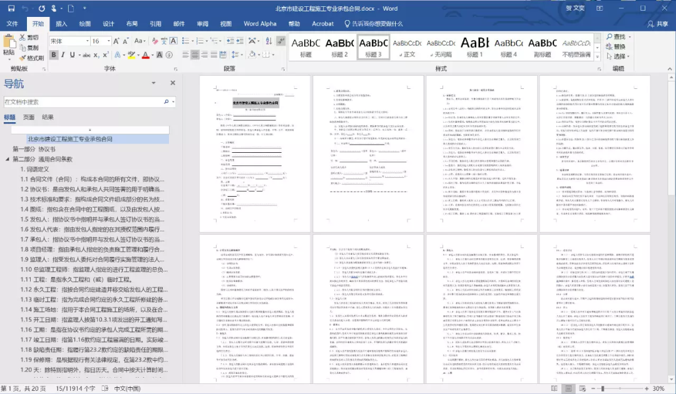Apply superscript x² formatting
This screenshot has width=676, height=394.
point(106,54)
